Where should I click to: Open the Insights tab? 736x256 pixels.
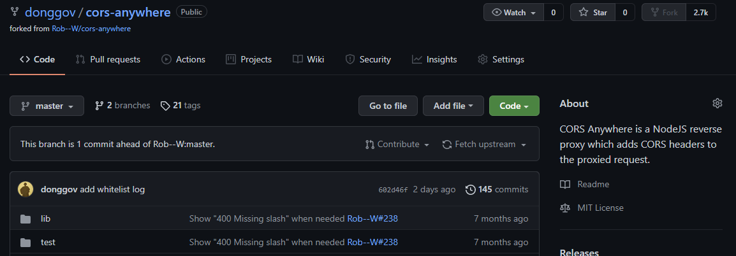point(434,60)
